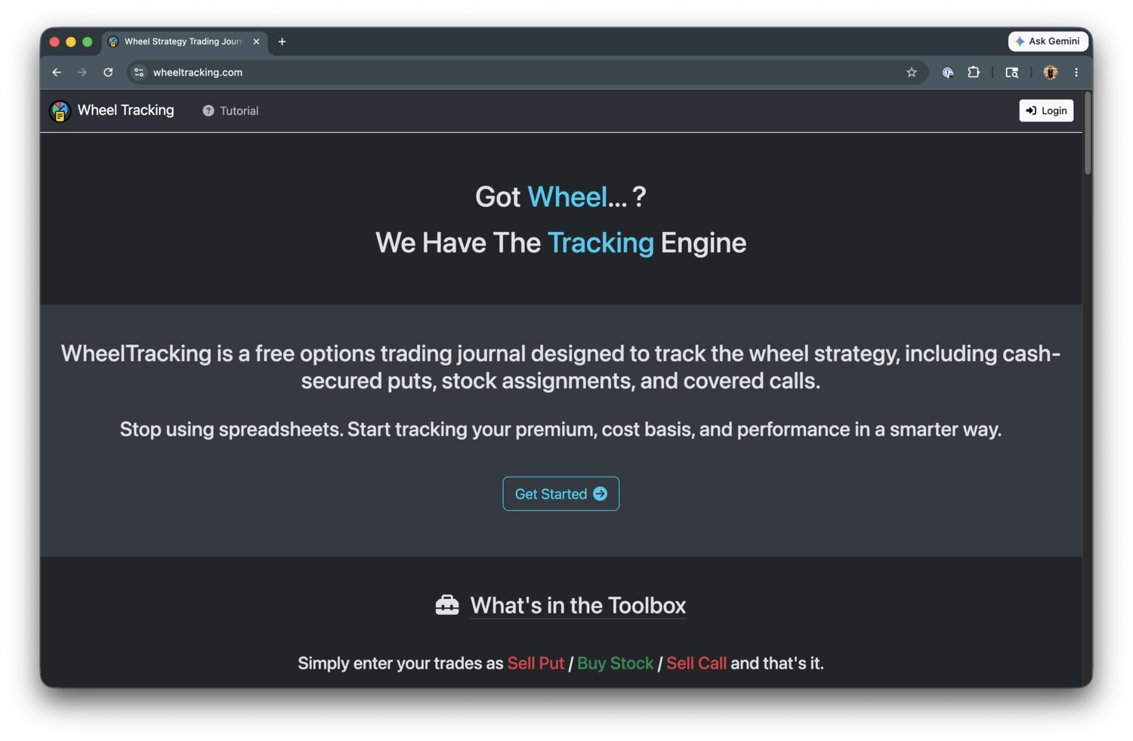Viewport: 1133px width, 741px height.
Task: Click the red Sell Put text
Action: tap(536, 663)
